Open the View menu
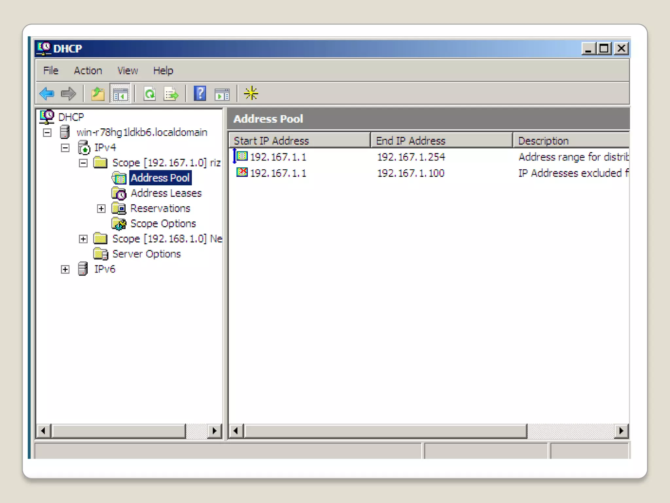Image resolution: width=670 pixels, height=503 pixels. [127, 70]
